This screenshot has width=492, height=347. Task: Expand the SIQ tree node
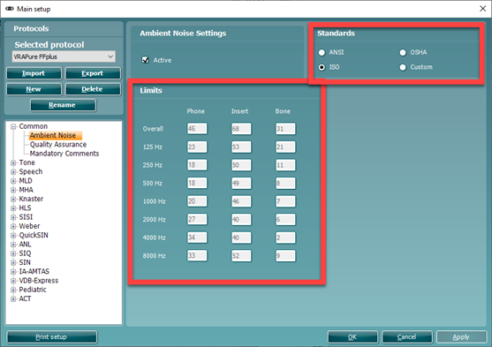point(13,253)
